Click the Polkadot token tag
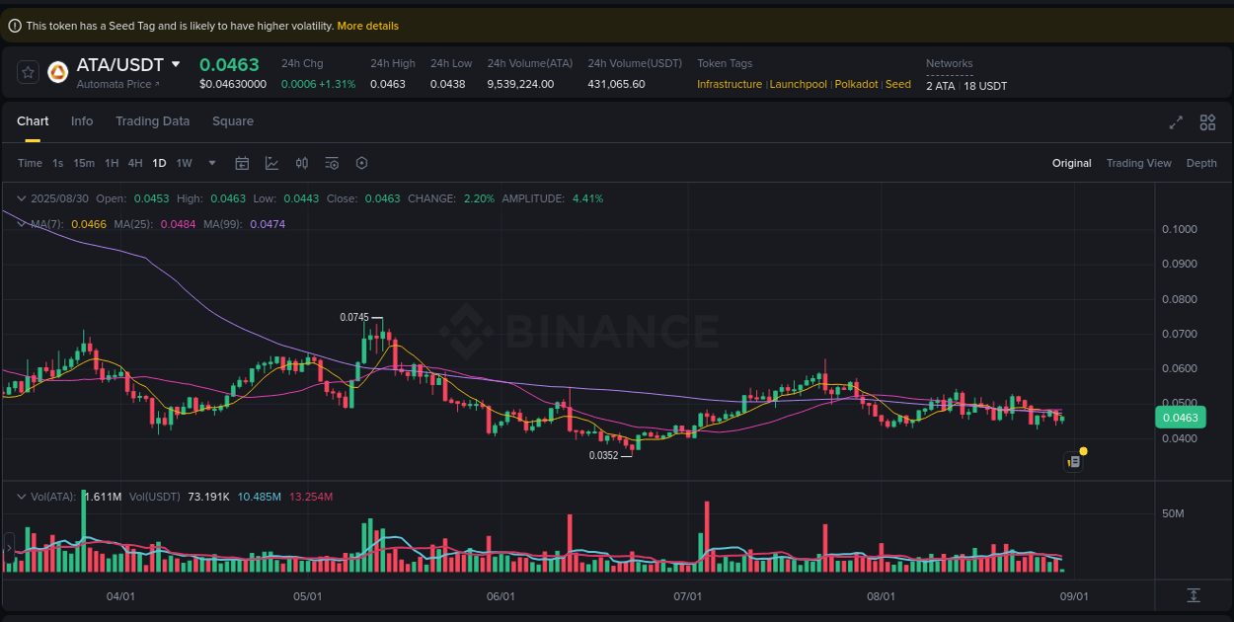The width and height of the screenshot is (1234, 622). [x=856, y=84]
